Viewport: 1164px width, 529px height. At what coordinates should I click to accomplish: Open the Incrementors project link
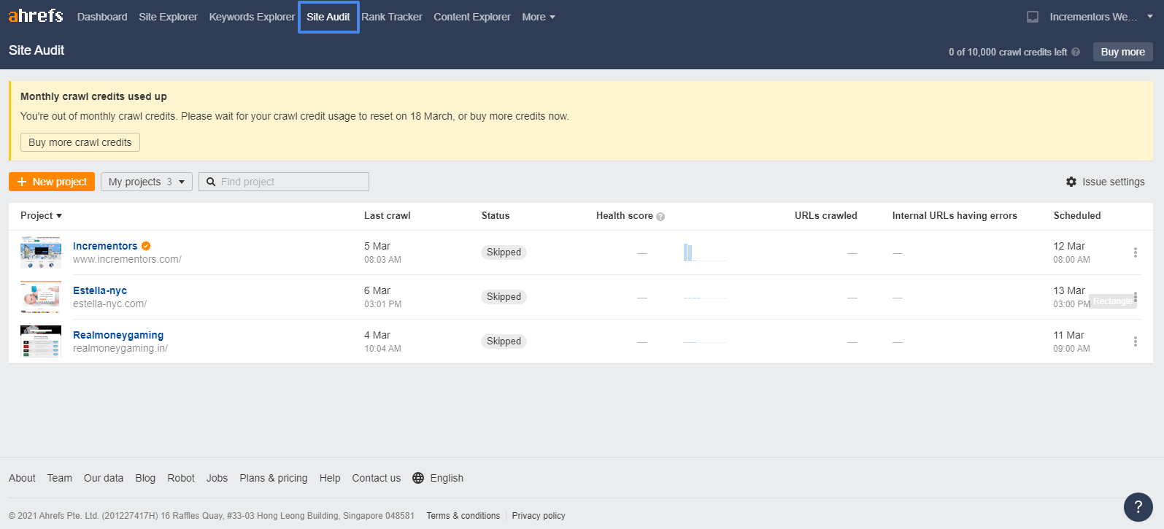[x=105, y=246]
